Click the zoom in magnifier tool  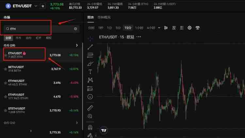point(90,116)
